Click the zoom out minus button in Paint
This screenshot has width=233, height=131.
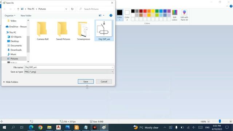(209, 121)
